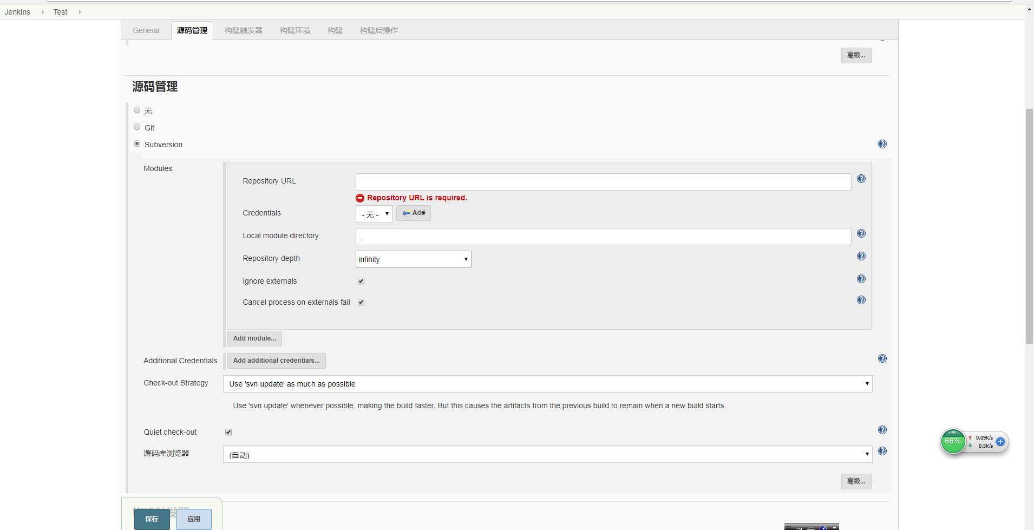
Task: Show help for Additional Credentials
Action: coord(882,358)
